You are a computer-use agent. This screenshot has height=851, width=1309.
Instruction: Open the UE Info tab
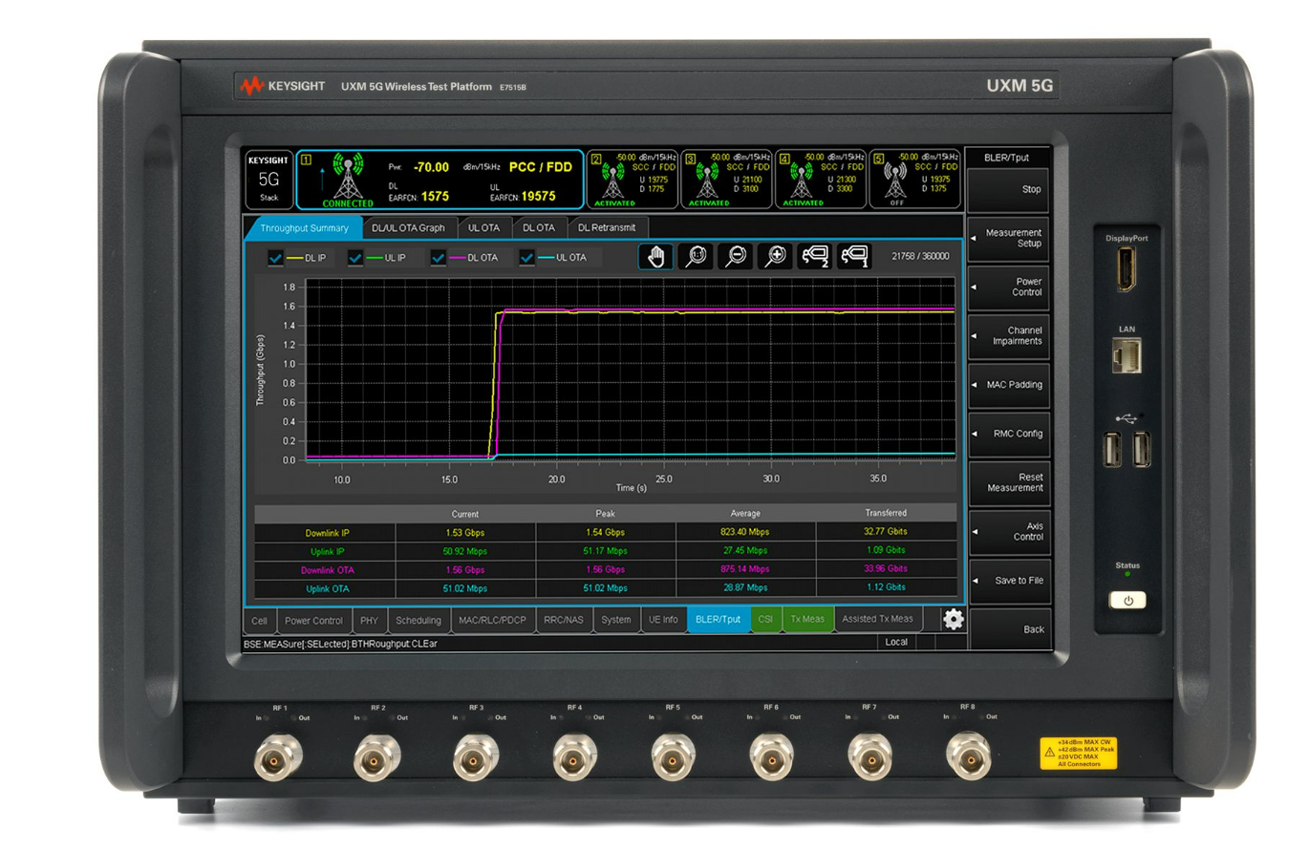663,620
